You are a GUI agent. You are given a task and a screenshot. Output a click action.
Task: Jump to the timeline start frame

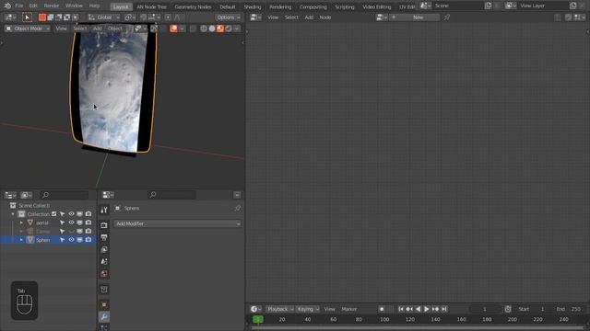point(401,309)
